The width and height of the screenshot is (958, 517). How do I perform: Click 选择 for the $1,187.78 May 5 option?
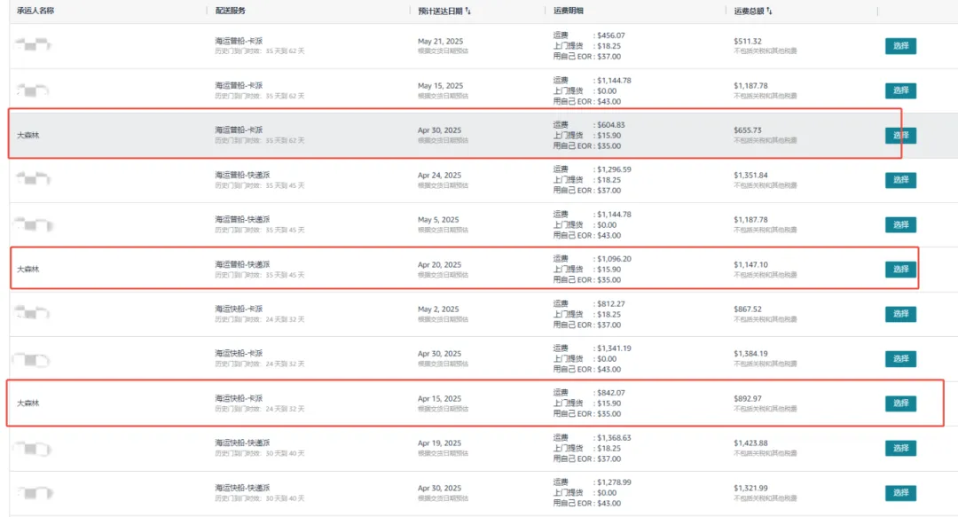(x=901, y=224)
